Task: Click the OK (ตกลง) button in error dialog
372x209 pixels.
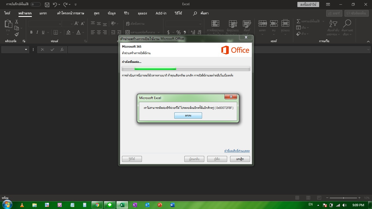Action: tap(188, 116)
